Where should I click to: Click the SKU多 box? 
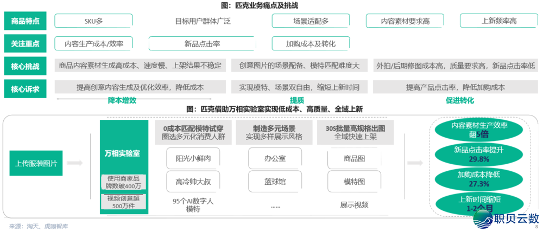[x=93, y=21]
